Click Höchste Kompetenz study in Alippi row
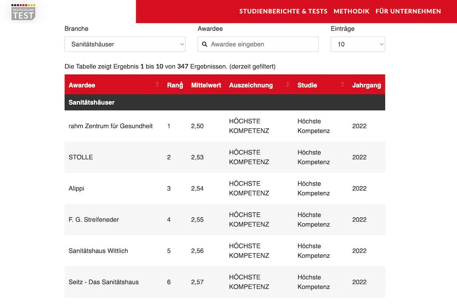This screenshot has width=457, height=304. [313, 188]
